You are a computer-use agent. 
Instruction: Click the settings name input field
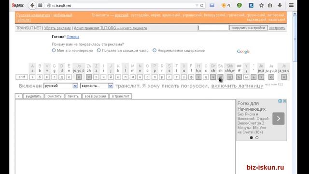click(213, 28)
